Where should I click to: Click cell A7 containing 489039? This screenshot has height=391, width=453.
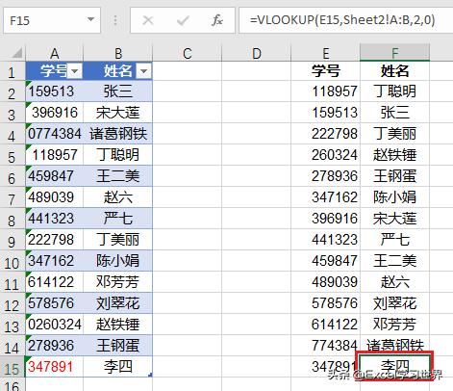(x=55, y=197)
